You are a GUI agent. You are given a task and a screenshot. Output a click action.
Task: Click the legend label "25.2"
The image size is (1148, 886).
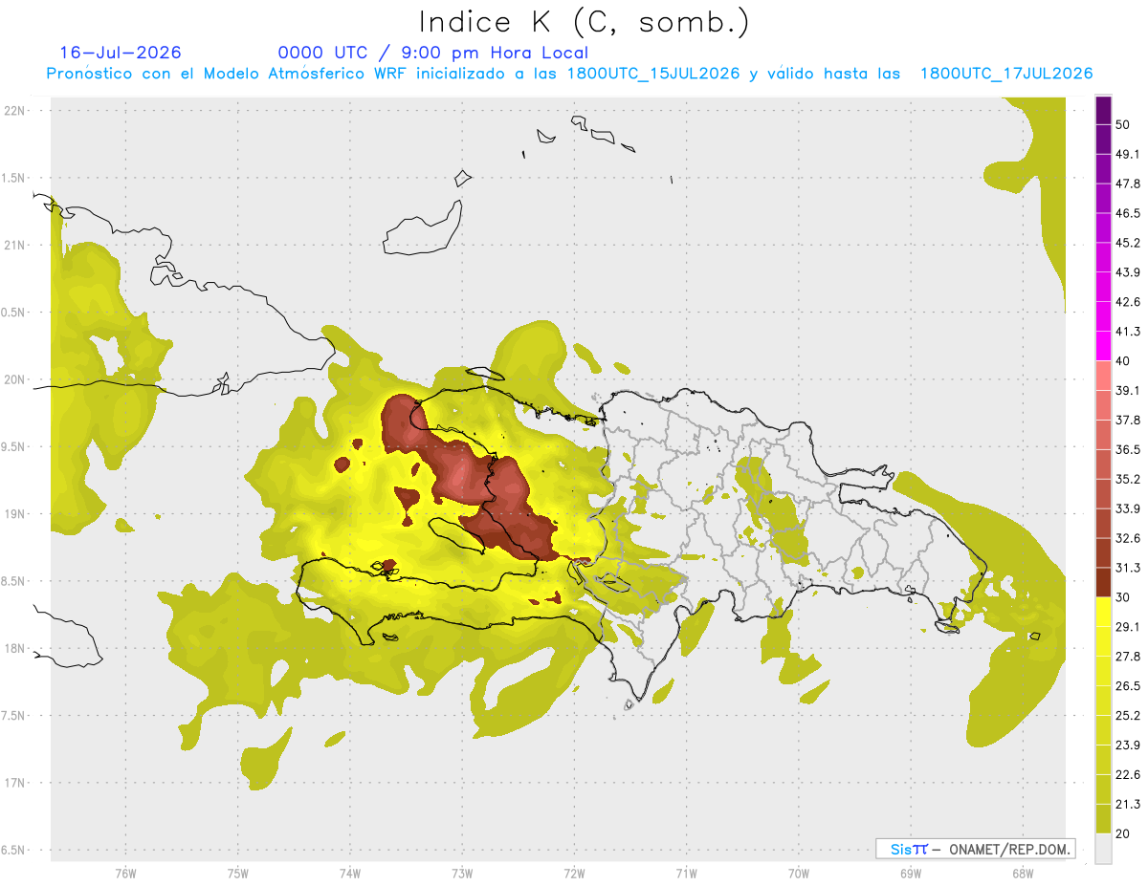click(x=1128, y=716)
